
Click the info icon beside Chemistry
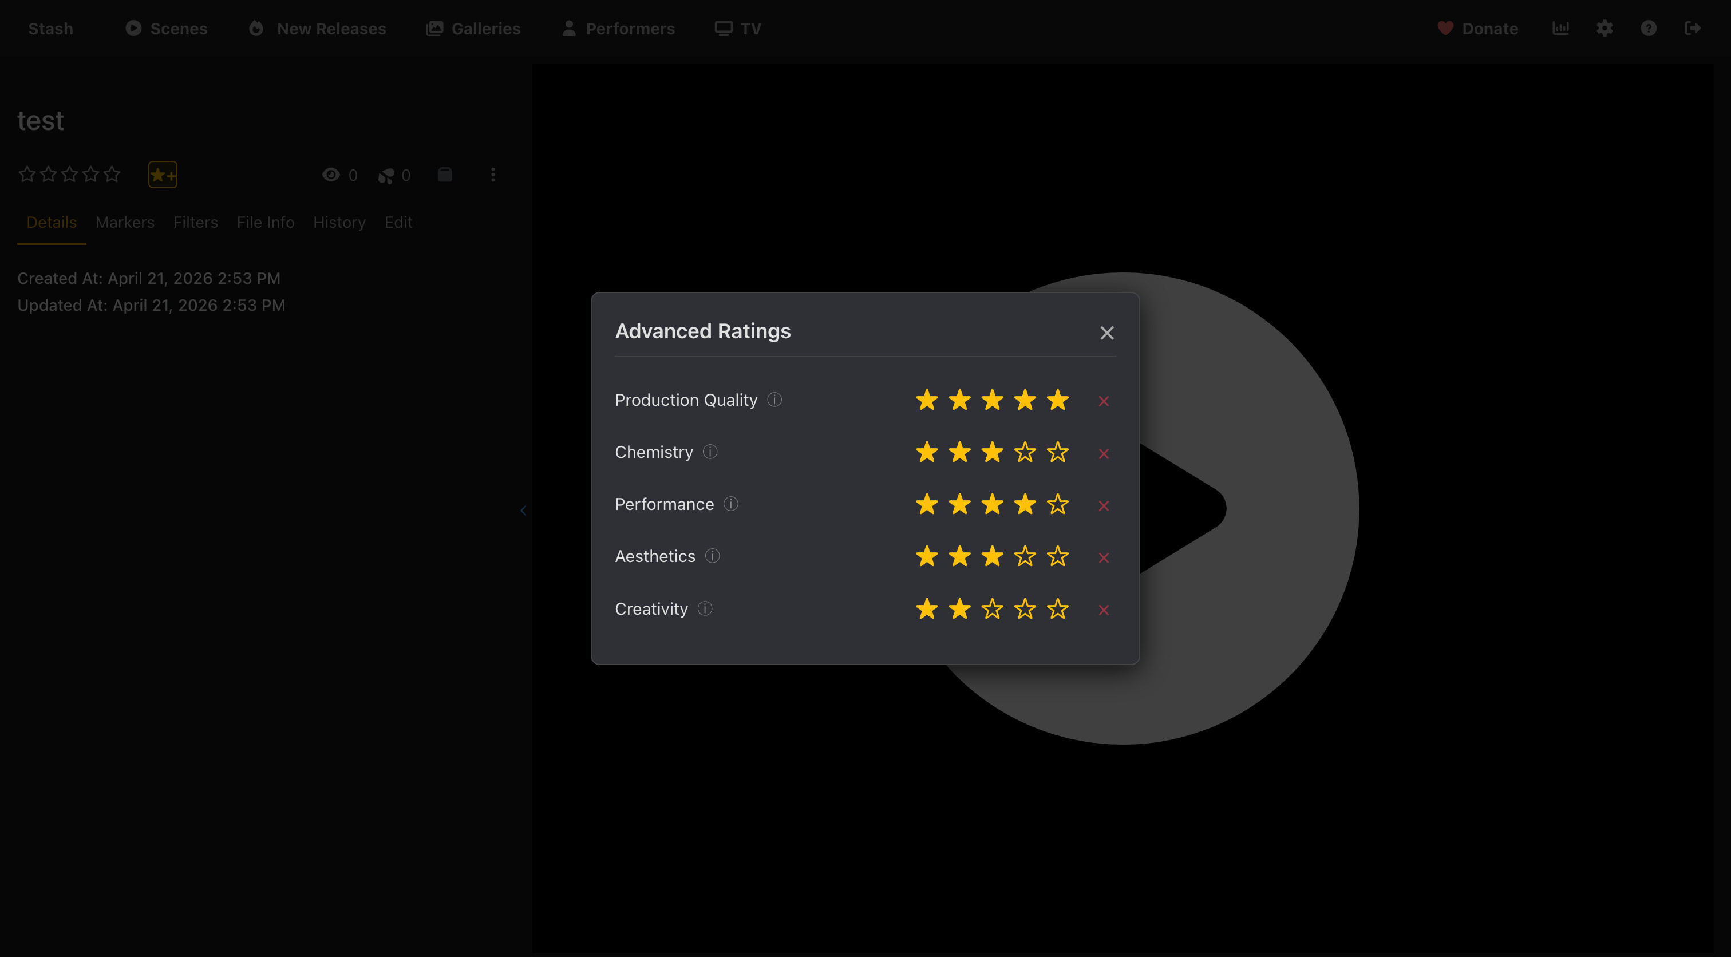(x=710, y=452)
